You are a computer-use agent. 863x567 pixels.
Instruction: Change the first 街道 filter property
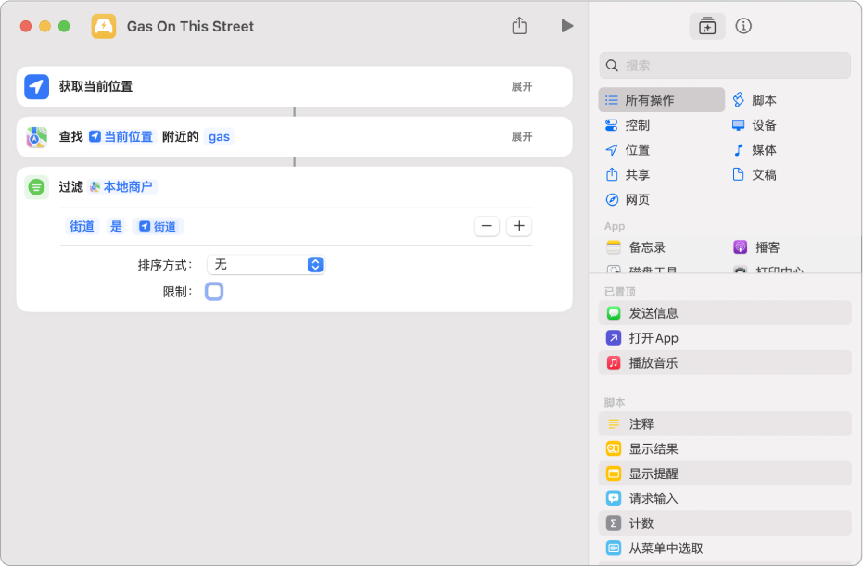82,226
